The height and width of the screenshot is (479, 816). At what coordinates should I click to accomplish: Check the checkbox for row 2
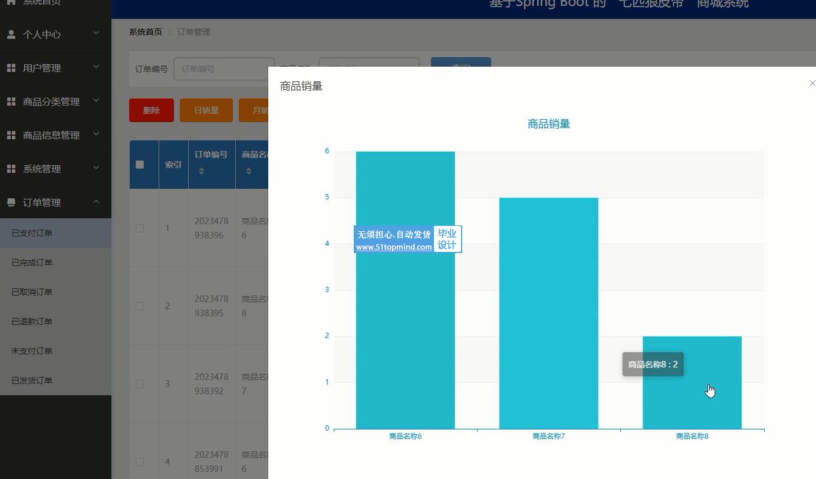(x=140, y=306)
